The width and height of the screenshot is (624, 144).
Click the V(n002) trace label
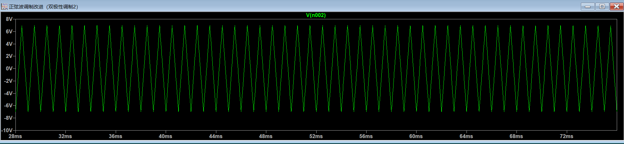pyautogui.click(x=316, y=15)
